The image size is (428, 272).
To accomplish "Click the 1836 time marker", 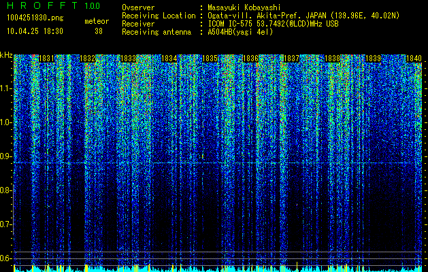I will pyautogui.click(x=250, y=58).
